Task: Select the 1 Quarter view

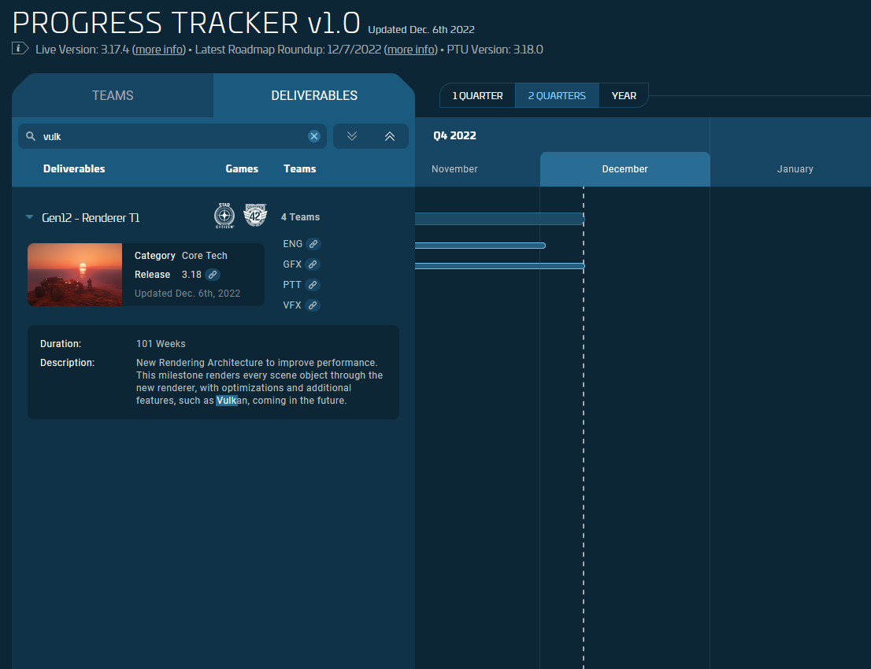Action: [x=477, y=96]
